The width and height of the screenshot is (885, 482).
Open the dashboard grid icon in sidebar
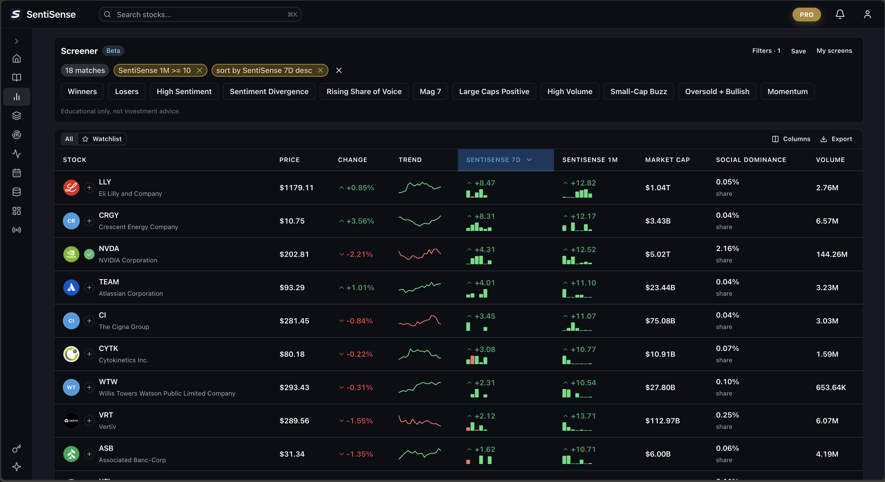(x=17, y=211)
